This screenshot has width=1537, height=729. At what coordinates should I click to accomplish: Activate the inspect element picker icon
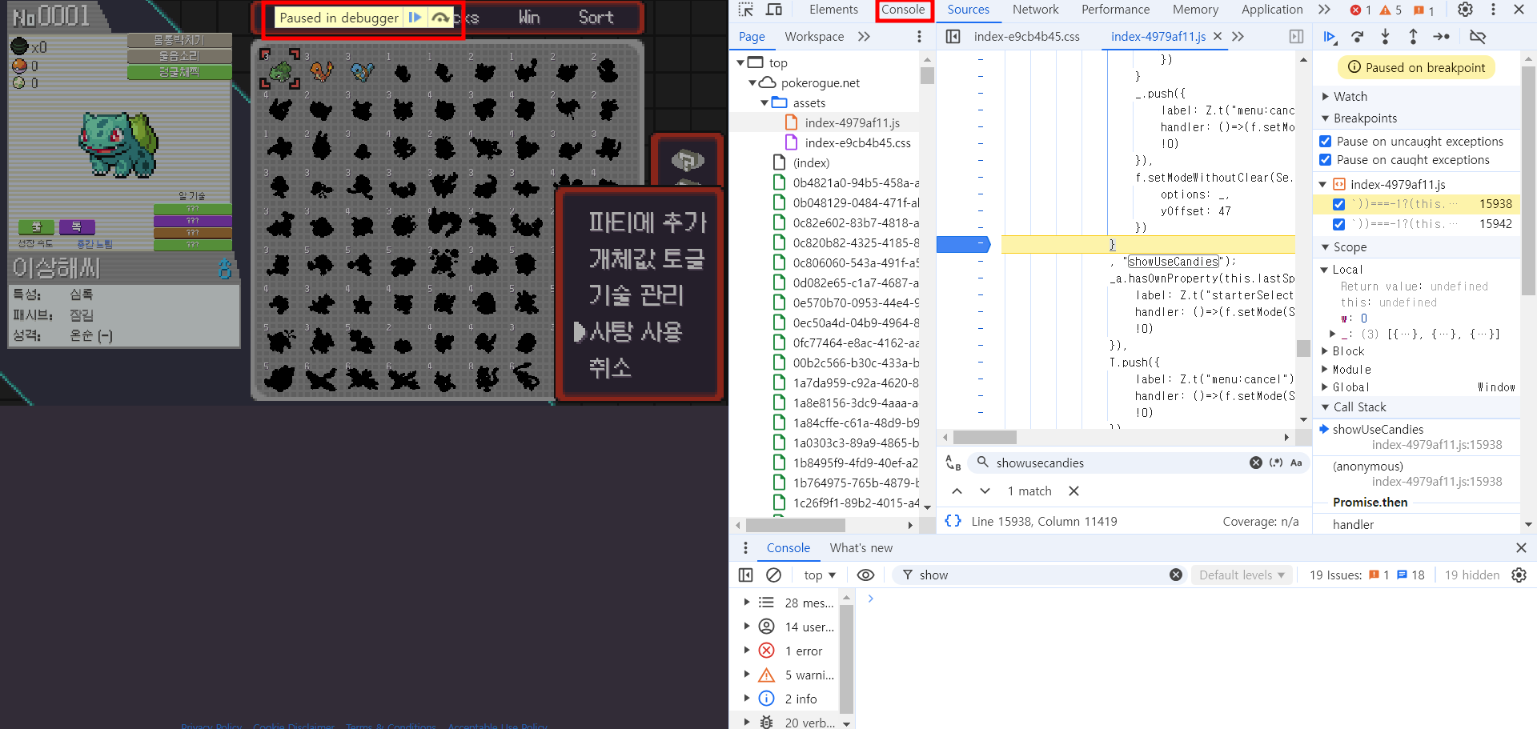[746, 10]
